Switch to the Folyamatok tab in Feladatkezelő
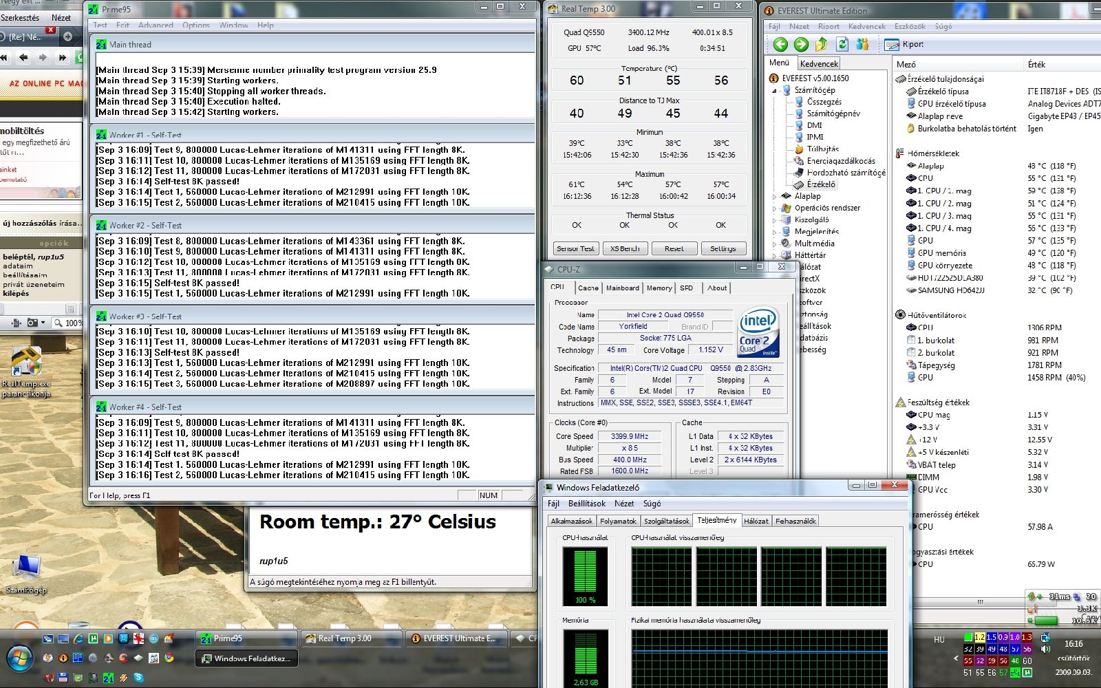 coord(618,521)
